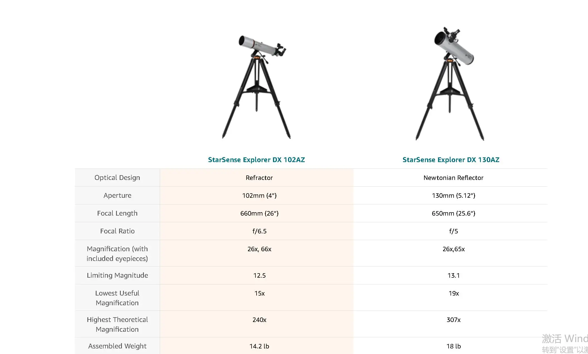The height and width of the screenshot is (354, 588).
Task: Click the Lowest Useful Magnification label
Action: (x=117, y=298)
